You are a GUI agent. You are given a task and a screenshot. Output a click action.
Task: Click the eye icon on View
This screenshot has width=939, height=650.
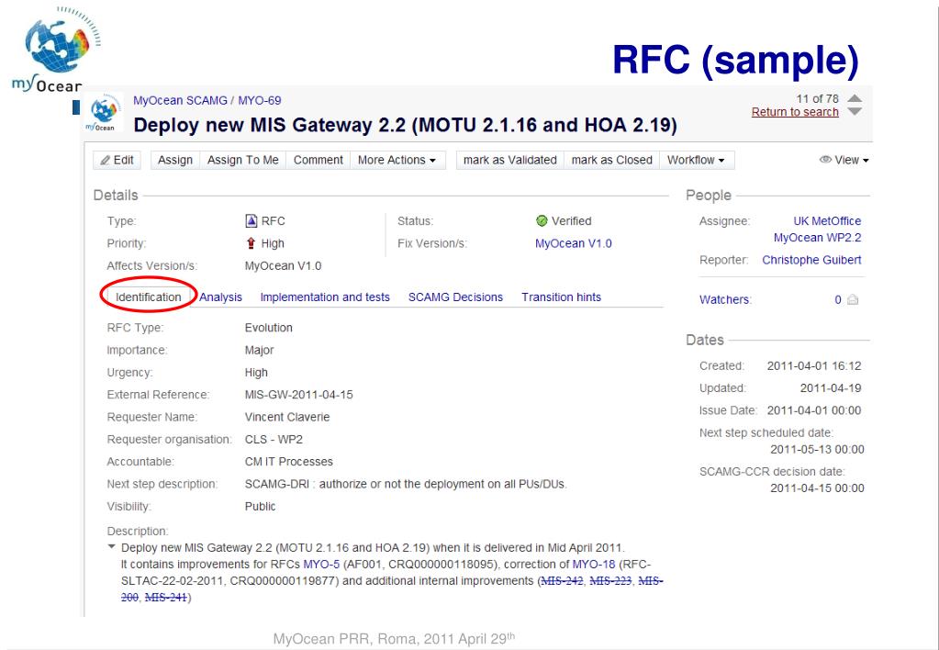click(x=825, y=160)
